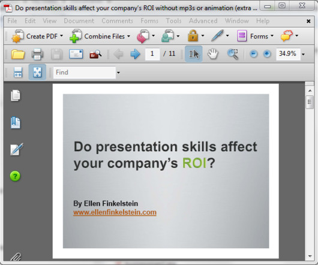The image size is (318, 265).
Task: Toggle fit full page view button
Action: pyautogui.click(x=37, y=72)
